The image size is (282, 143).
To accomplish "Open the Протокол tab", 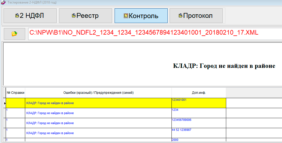I will click(196, 16).
